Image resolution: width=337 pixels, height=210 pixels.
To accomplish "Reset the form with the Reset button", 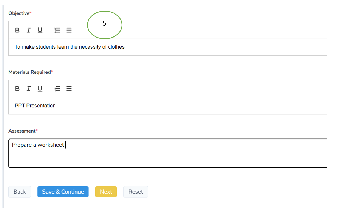I will 135,192.
